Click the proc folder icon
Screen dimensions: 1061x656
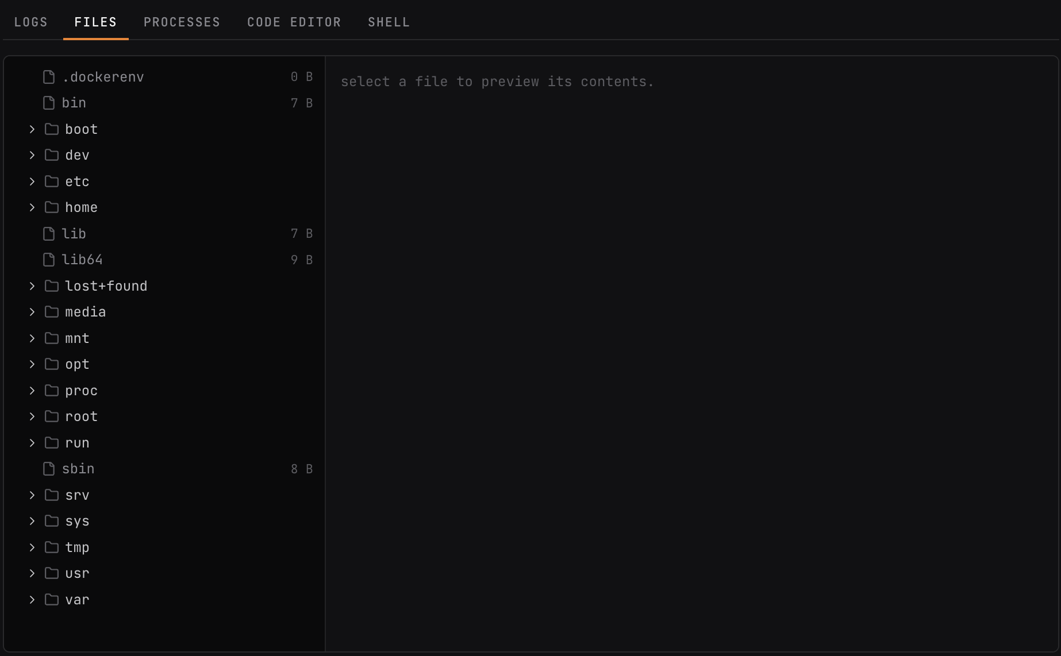click(x=52, y=391)
